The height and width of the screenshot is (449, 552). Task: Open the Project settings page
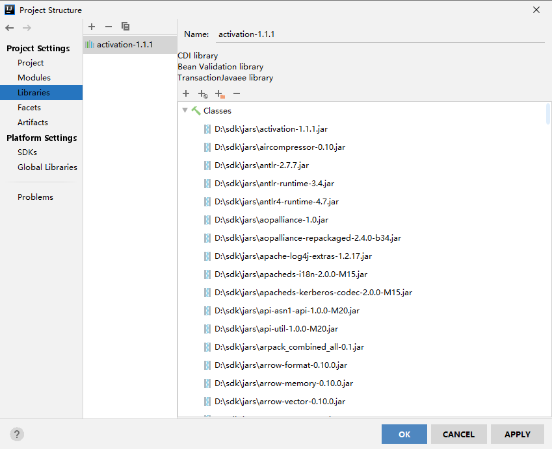pyautogui.click(x=31, y=62)
